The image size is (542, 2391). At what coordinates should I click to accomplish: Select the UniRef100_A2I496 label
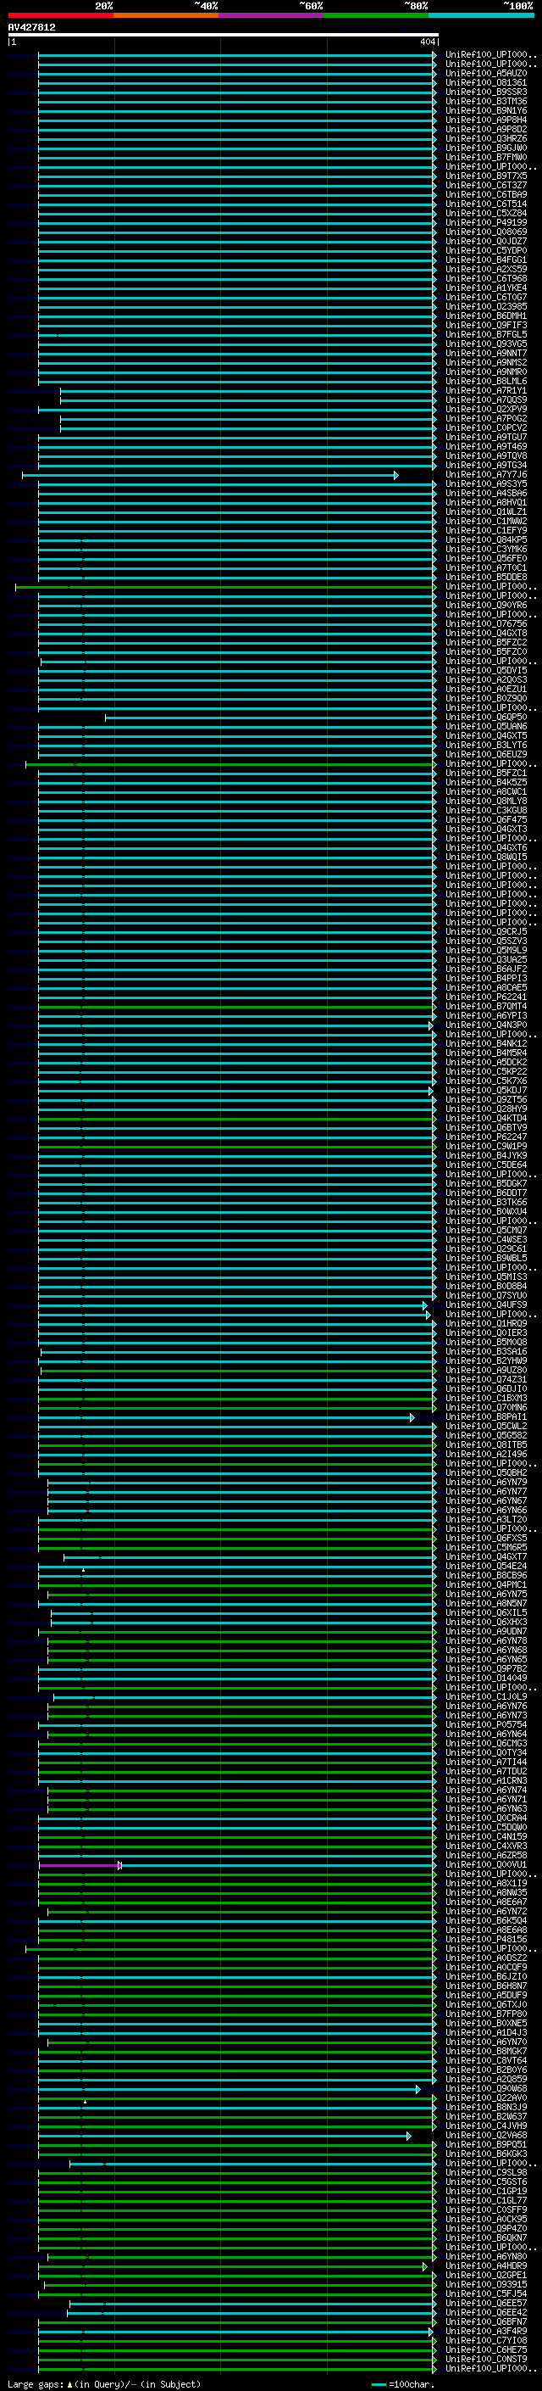[x=486, y=1455]
